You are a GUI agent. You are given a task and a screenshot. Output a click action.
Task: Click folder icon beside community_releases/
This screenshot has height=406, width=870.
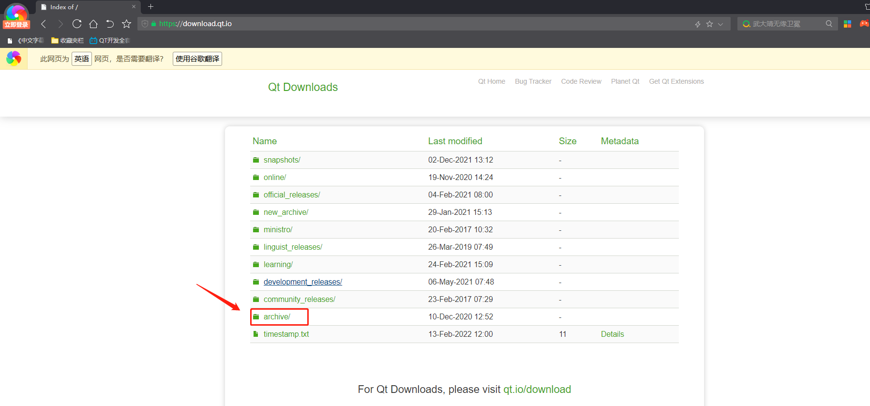click(x=256, y=300)
